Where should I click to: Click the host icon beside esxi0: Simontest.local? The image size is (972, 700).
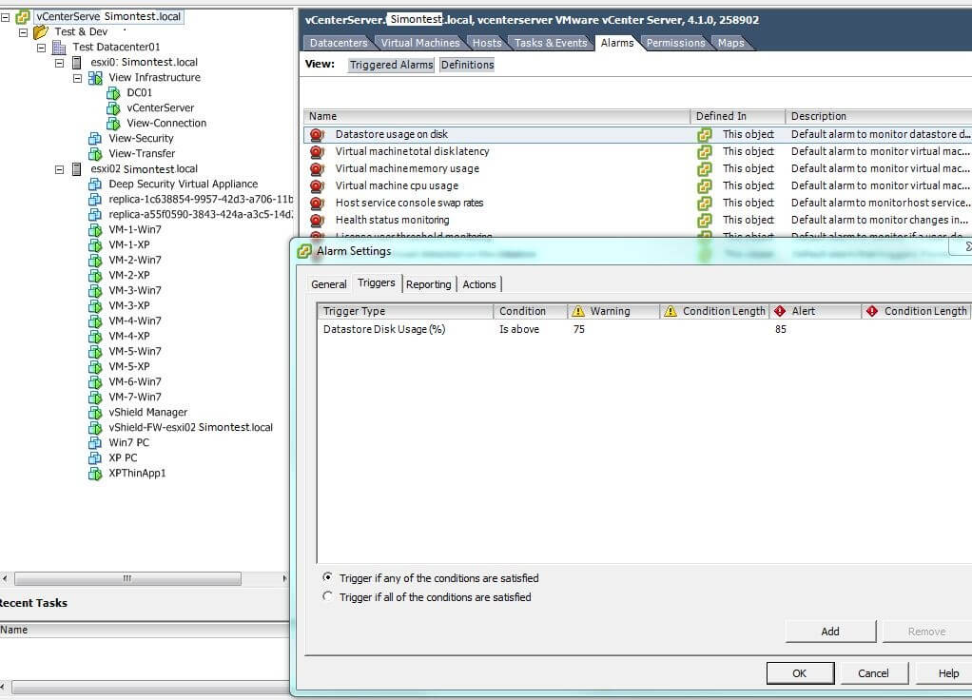[x=77, y=62]
